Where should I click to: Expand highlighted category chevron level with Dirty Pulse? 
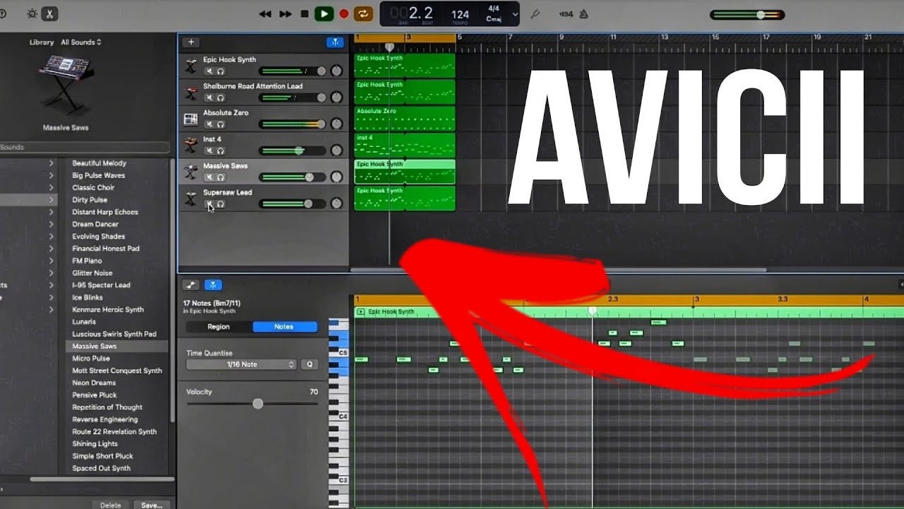click(x=51, y=200)
